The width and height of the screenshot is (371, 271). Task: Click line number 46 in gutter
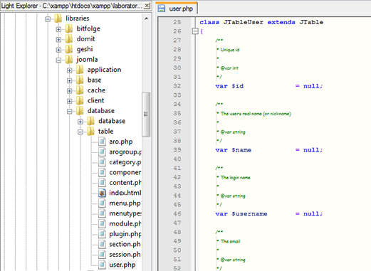(x=177, y=214)
